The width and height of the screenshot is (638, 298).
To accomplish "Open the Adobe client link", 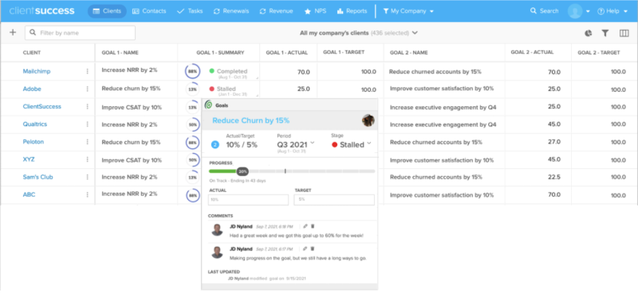I will [32, 89].
